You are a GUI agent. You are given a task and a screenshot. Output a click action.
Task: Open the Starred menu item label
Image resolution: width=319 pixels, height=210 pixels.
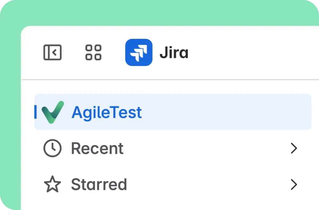coord(99,184)
